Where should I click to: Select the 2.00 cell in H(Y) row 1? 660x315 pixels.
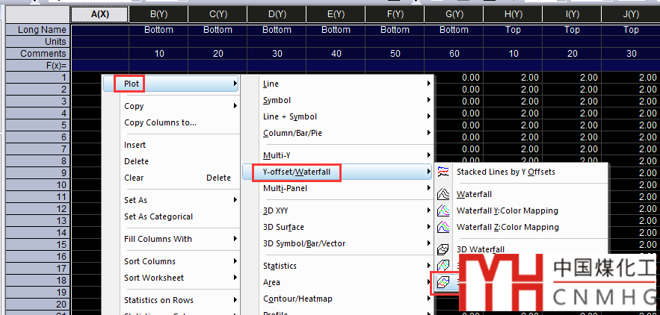513,78
